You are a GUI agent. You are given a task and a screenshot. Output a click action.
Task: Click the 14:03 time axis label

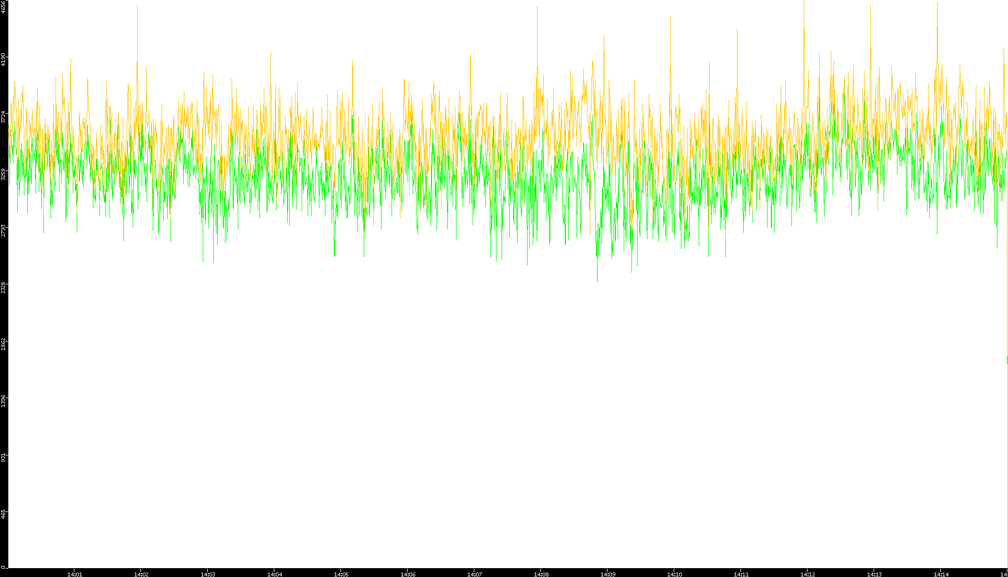(208, 574)
